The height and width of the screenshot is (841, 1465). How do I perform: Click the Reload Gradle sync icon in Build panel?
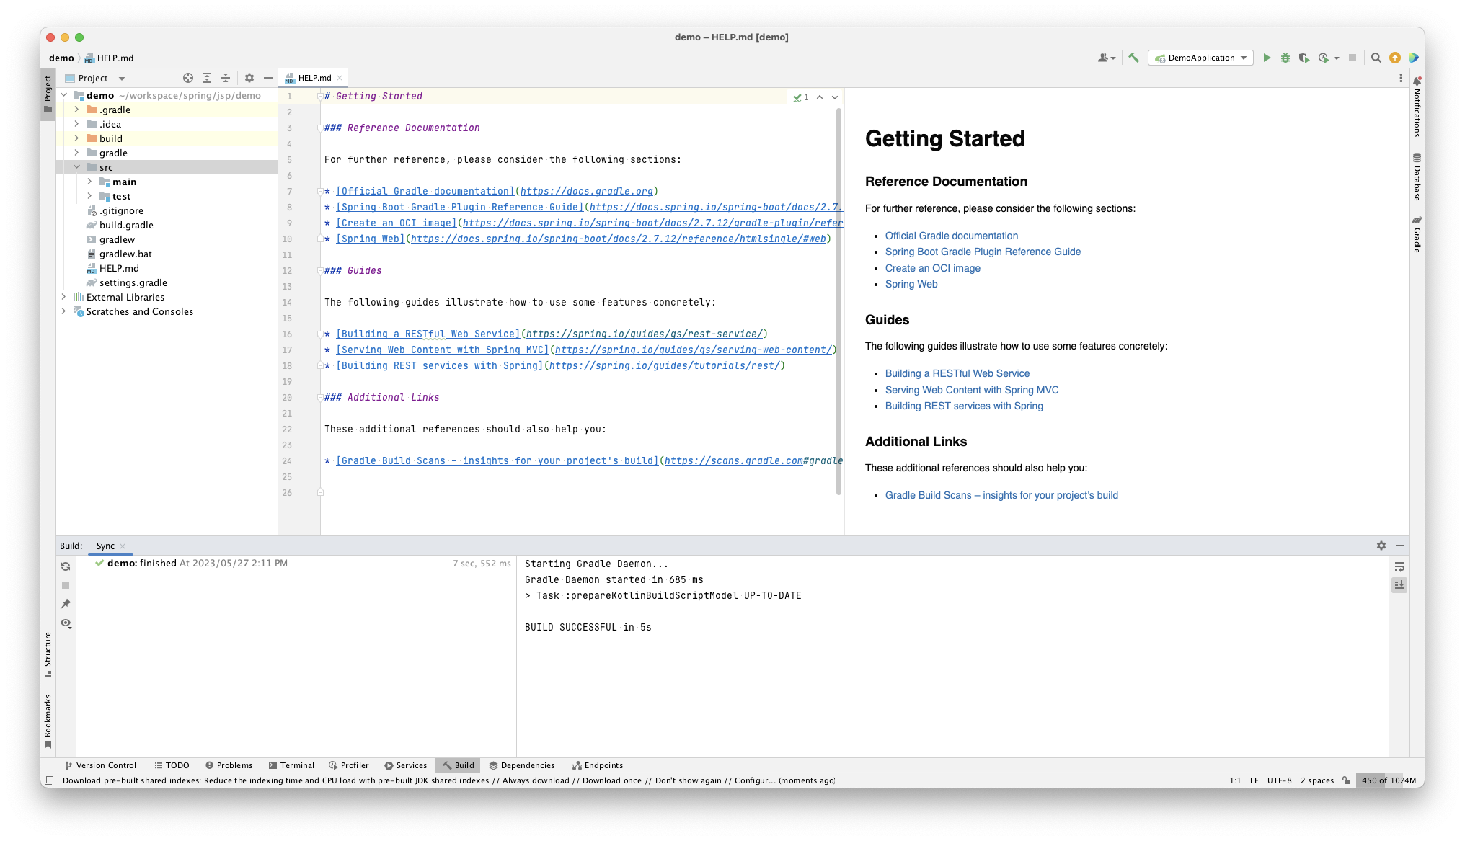point(66,566)
